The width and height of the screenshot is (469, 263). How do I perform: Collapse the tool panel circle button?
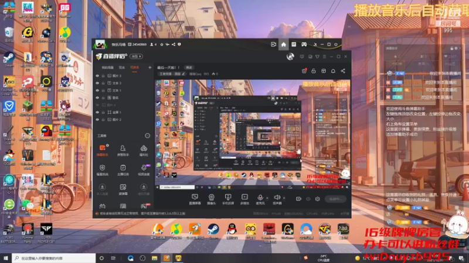pos(148,136)
